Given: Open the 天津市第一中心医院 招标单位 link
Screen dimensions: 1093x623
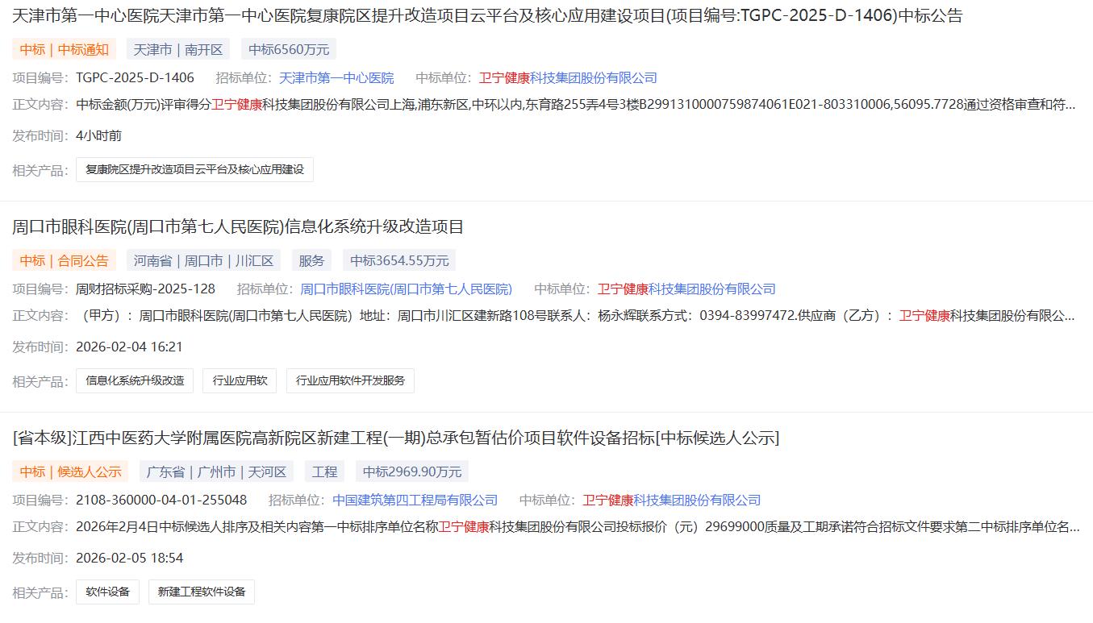Looking at the screenshot, I should [x=336, y=77].
